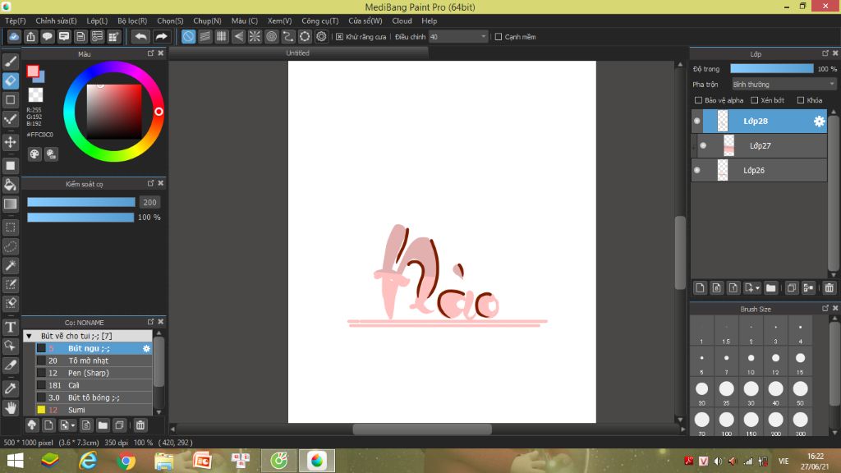
Task: Adjust the layer Độ trong opacity slider
Action: [772, 69]
